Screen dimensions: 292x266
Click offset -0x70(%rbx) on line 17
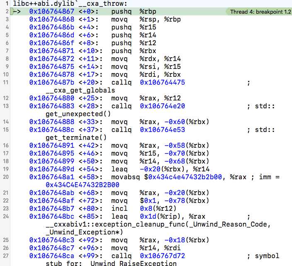pyautogui.click(x=187, y=153)
